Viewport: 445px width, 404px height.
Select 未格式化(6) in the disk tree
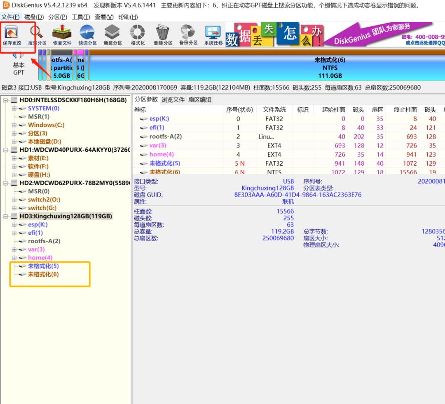(43, 275)
